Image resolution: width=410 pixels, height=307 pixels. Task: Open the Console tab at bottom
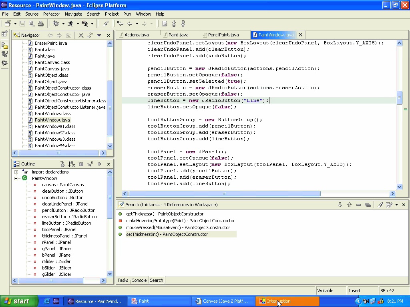click(x=139, y=280)
